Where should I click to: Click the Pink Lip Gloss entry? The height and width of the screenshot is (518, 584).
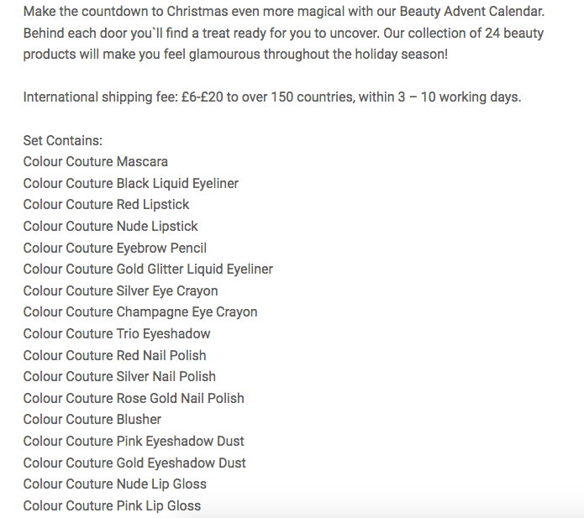[x=113, y=505]
